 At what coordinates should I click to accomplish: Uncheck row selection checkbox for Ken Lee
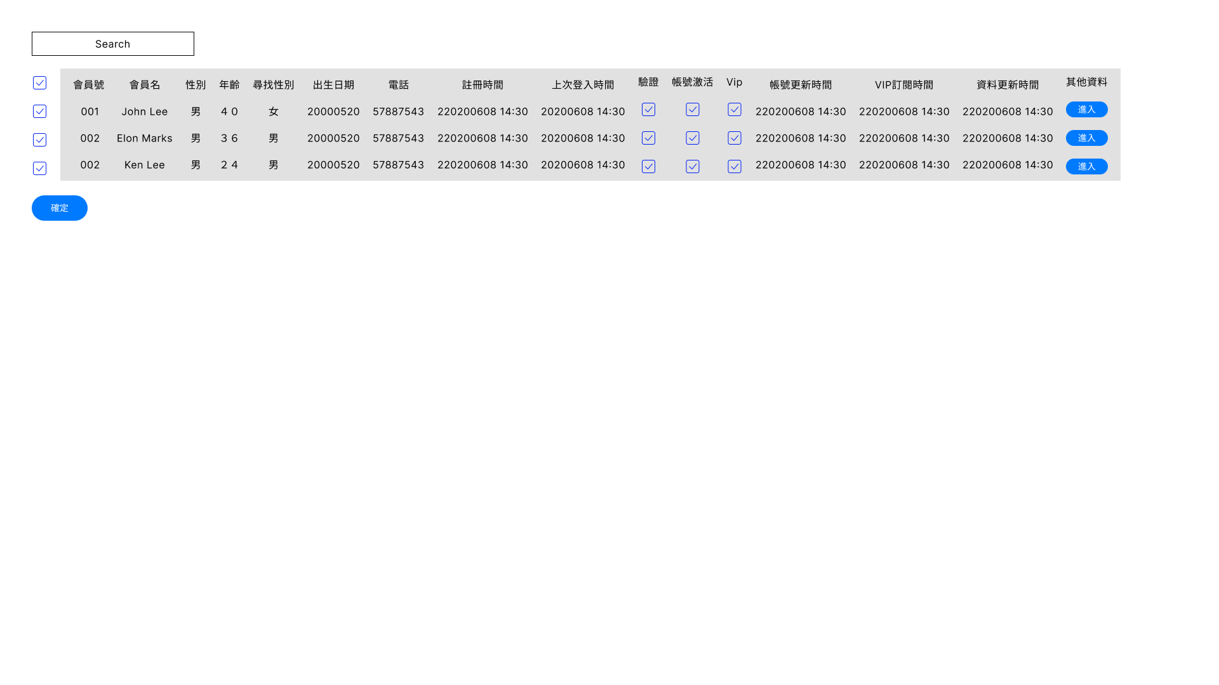39,168
